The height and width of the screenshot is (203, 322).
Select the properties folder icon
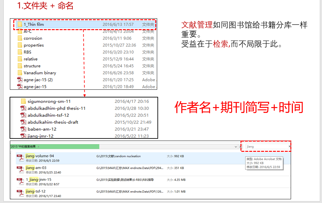tap(20, 45)
